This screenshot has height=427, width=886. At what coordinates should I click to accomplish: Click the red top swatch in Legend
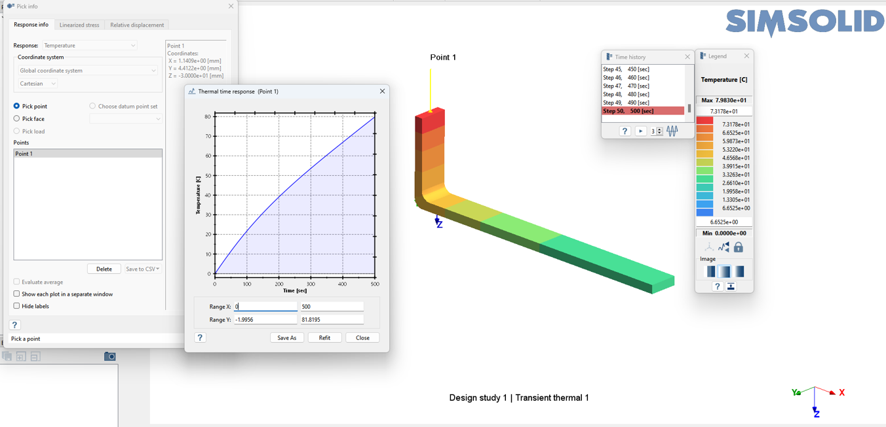[704, 121]
